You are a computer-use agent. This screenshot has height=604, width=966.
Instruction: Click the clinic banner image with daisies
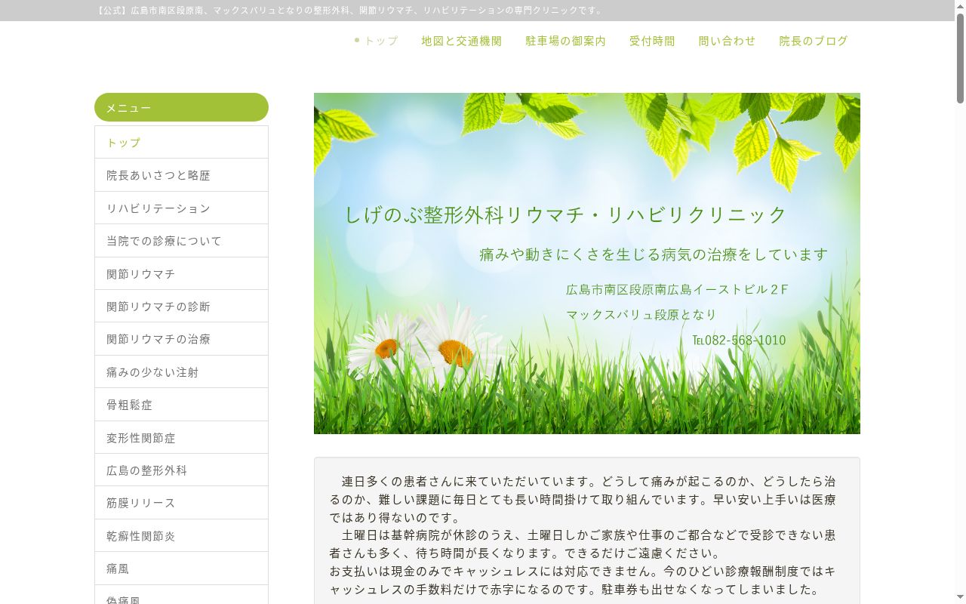coord(587,263)
